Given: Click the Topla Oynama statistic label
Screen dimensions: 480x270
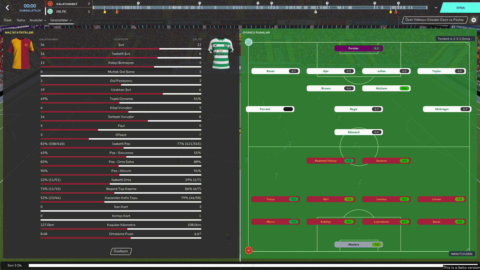Looking at the screenshot, I should point(121,99).
